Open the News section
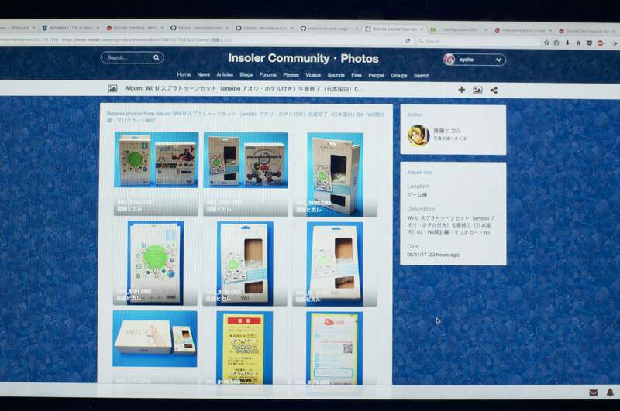The image size is (620, 411). pyautogui.click(x=204, y=74)
